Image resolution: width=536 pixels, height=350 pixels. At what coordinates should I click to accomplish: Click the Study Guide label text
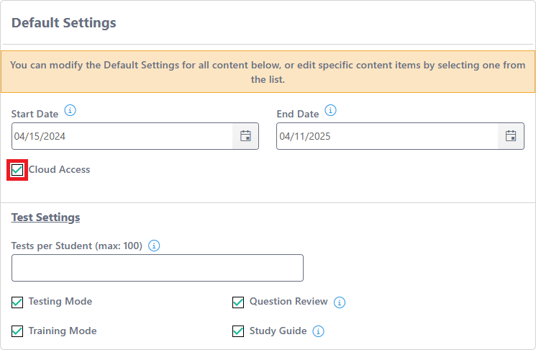pos(278,331)
